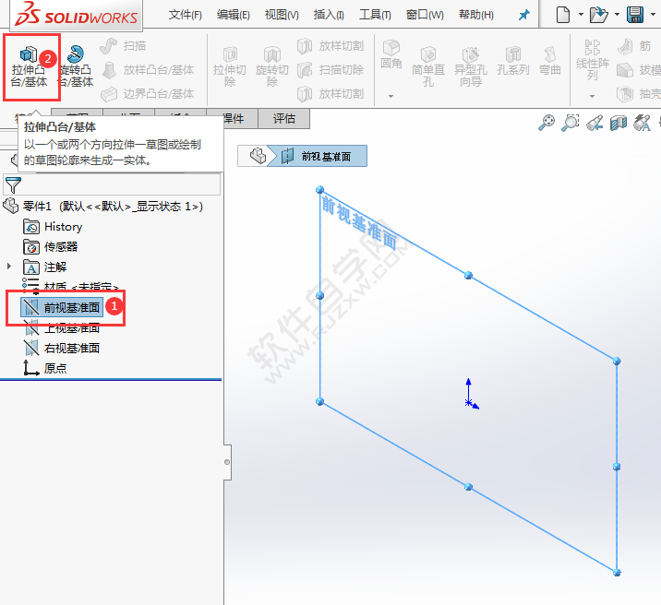The width and height of the screenshot is (661, 605).
Task: Select the 零件1 root tree node
Action: pos(103,207)
